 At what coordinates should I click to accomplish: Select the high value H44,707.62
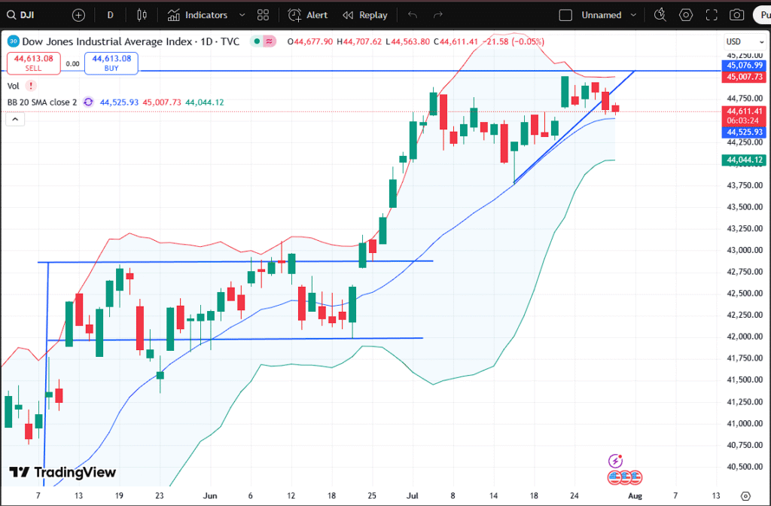point(359,42)
